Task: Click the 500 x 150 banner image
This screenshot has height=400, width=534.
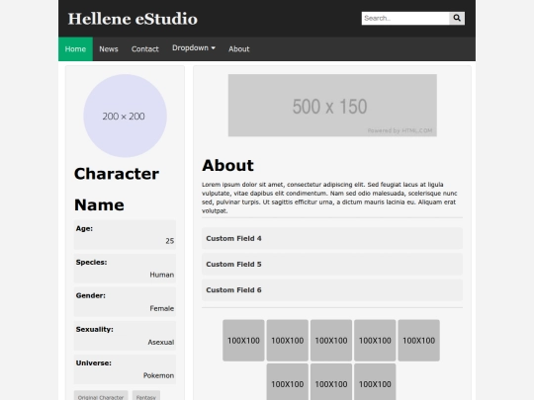Action: [x=332, y=105]
